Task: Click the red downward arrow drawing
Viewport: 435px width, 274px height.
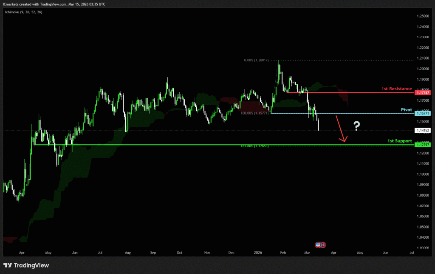Action: coord(341,128)
